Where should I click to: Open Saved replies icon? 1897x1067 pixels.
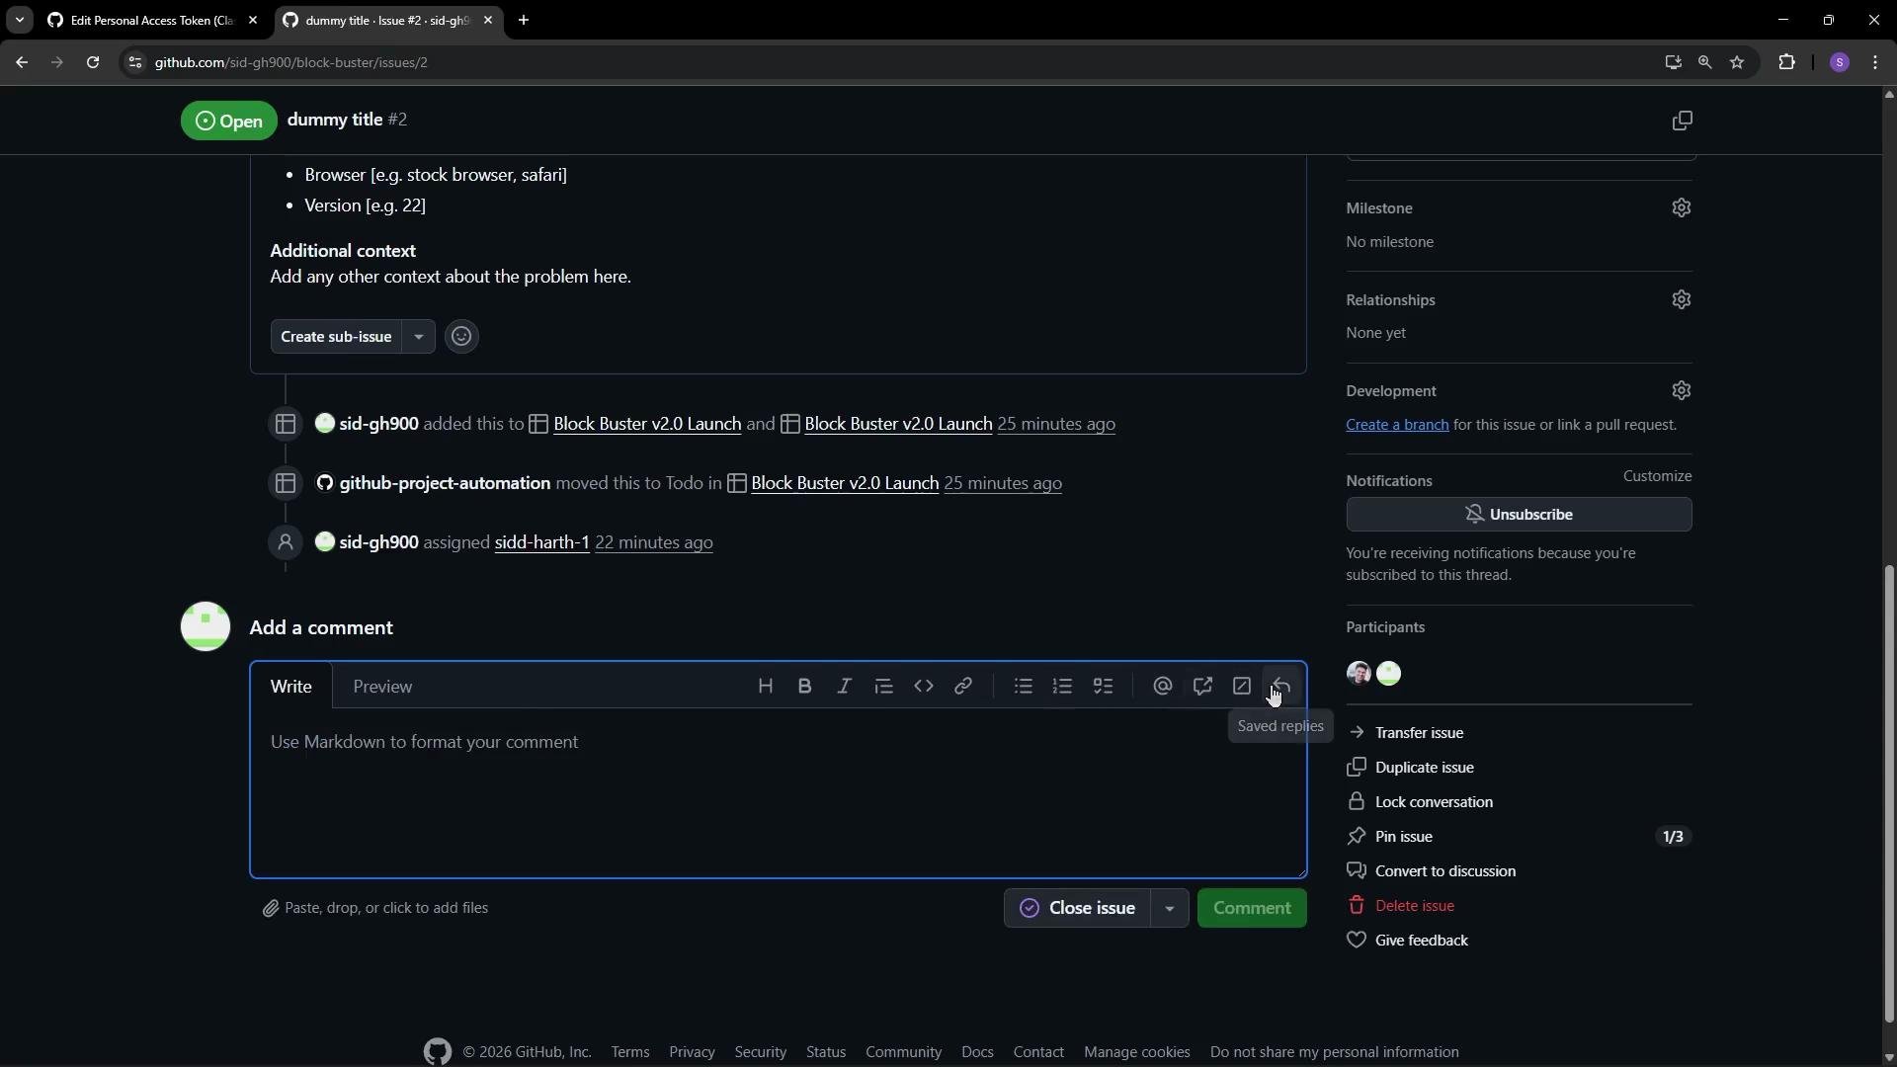(x=1280, y=686)
